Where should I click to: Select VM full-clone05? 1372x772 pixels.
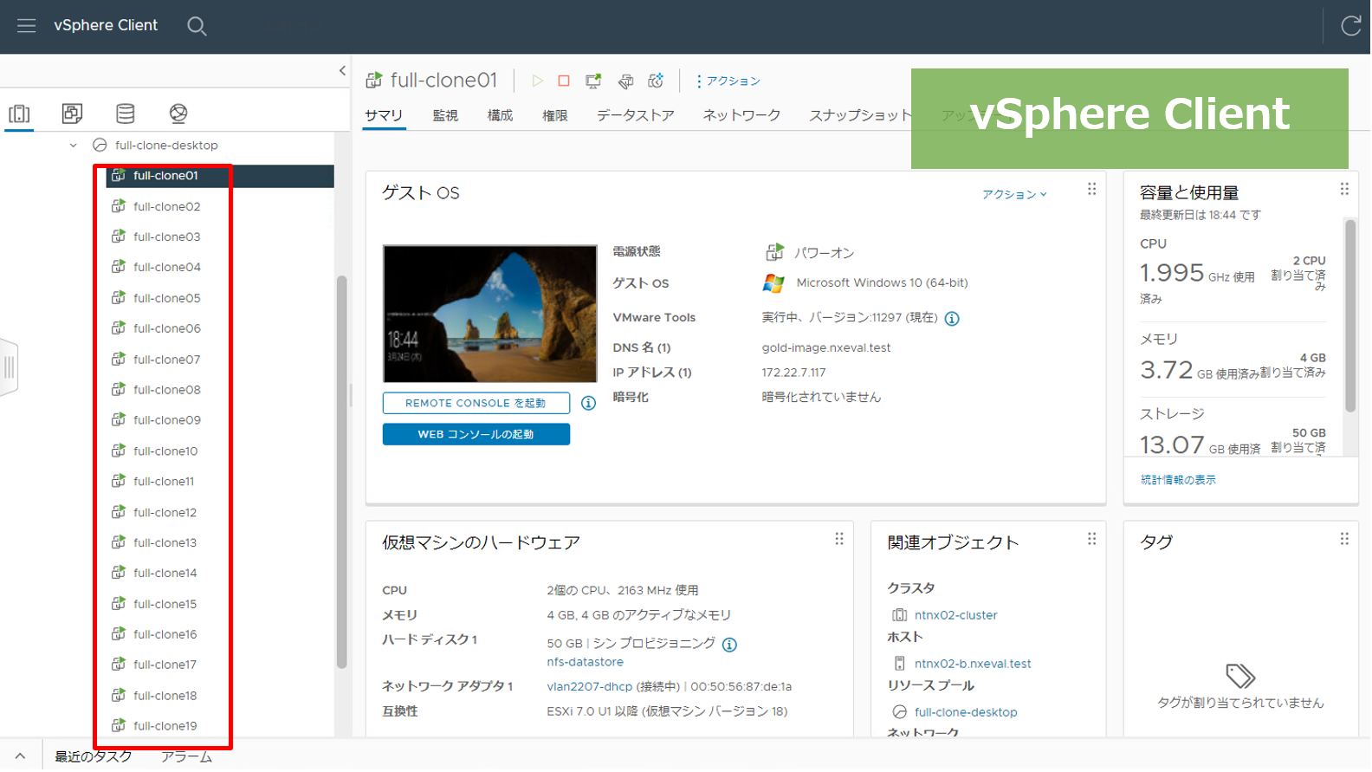[x=166, y=299]
